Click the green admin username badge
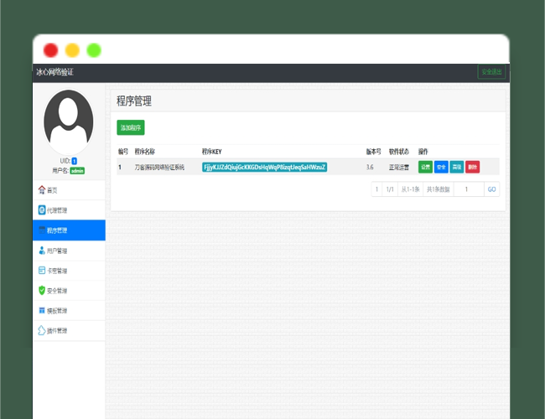The height and width of the screenshot is (419, 545). coord(77,171)
